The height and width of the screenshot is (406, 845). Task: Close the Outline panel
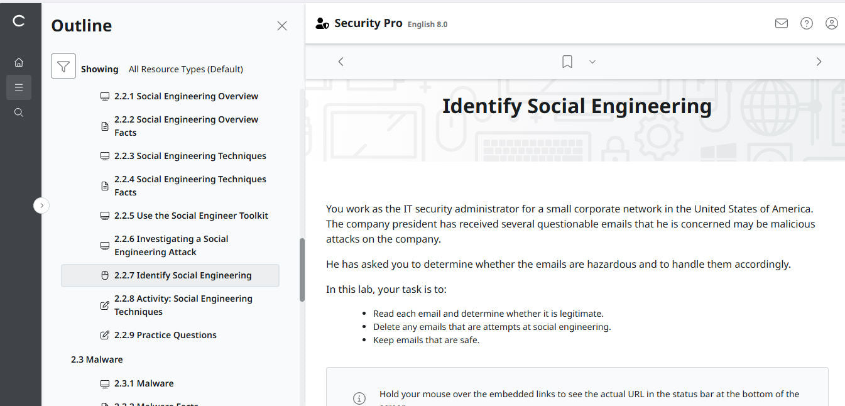281,26
